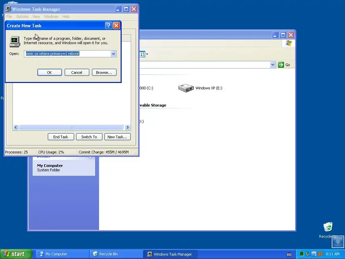
Task: Click right arrow of task list scrollbar
Action: pyautogui.click(x=127, y=127)
